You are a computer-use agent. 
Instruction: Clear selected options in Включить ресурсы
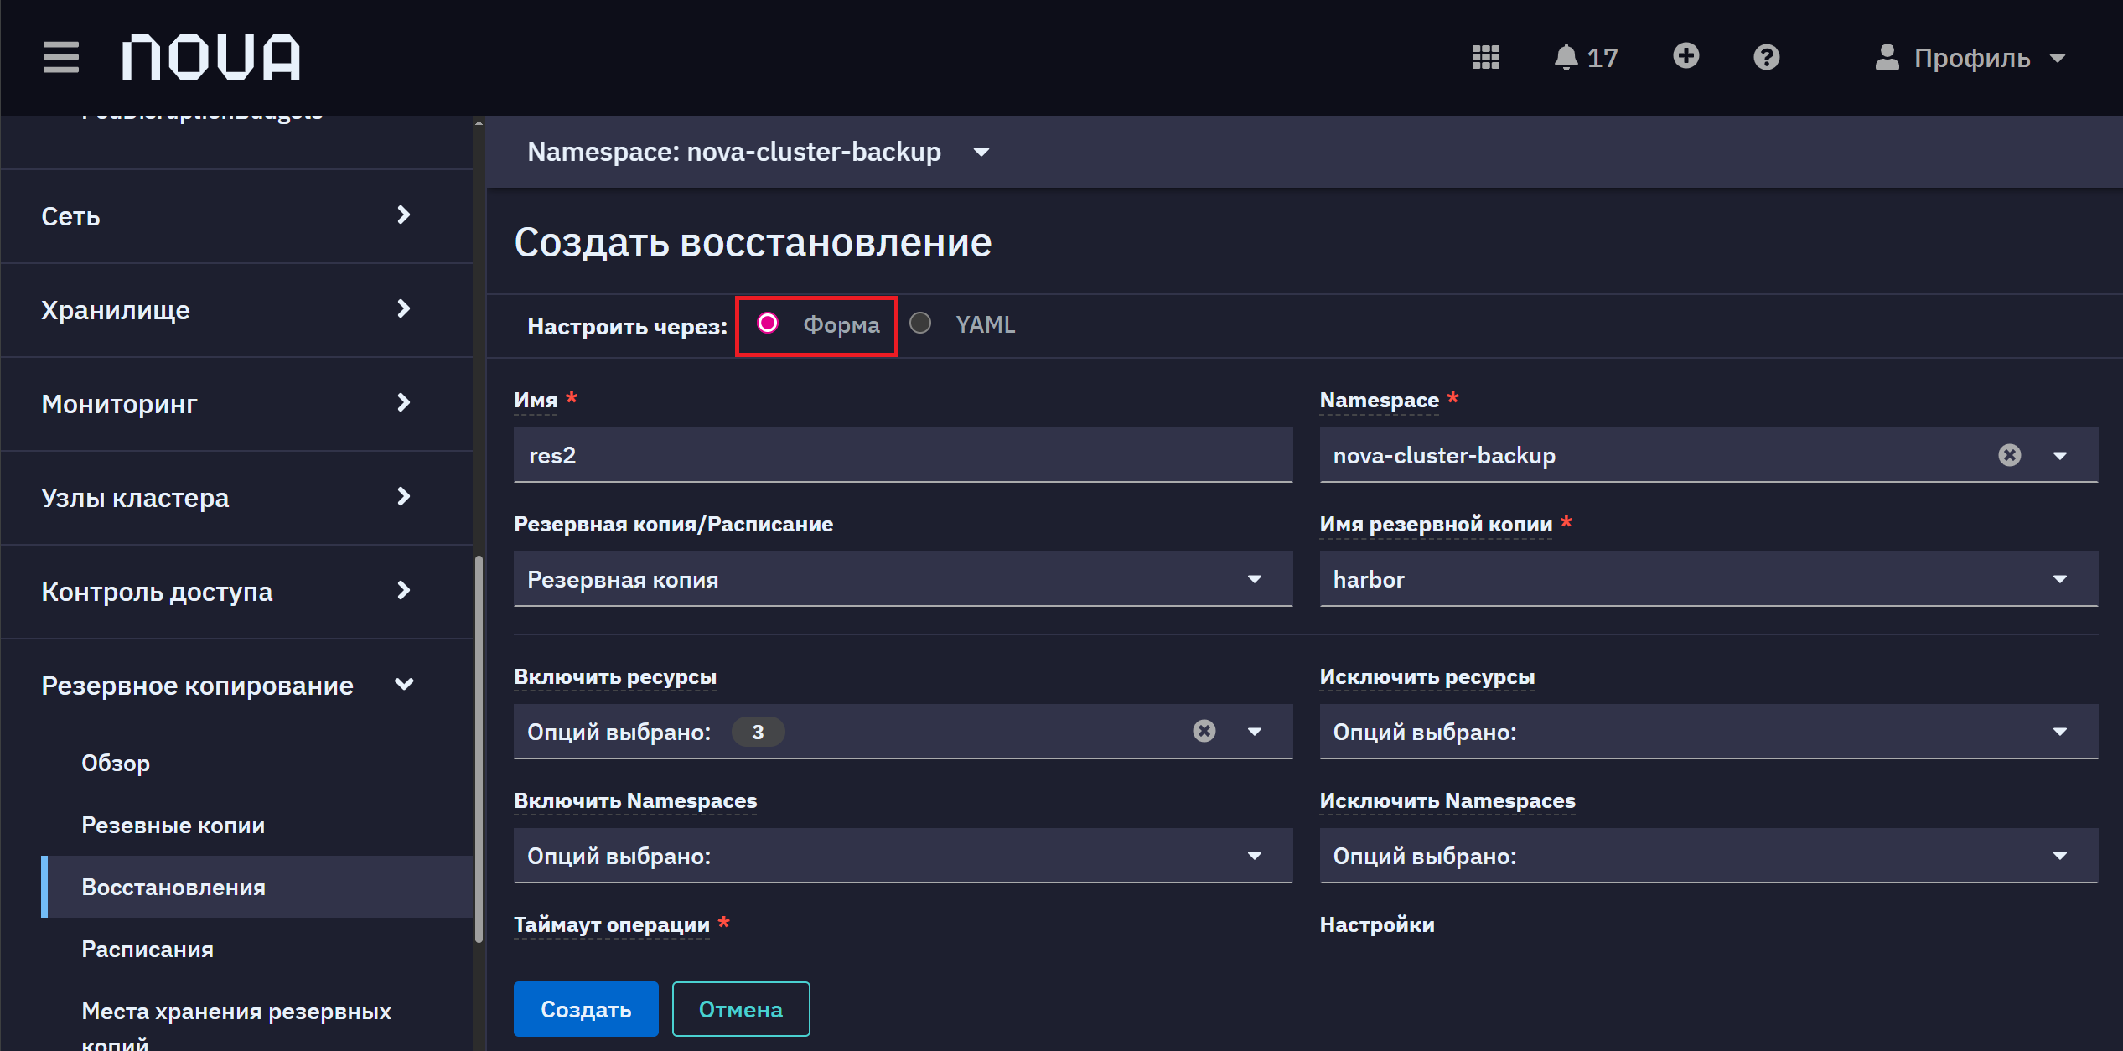point(1204,731)
